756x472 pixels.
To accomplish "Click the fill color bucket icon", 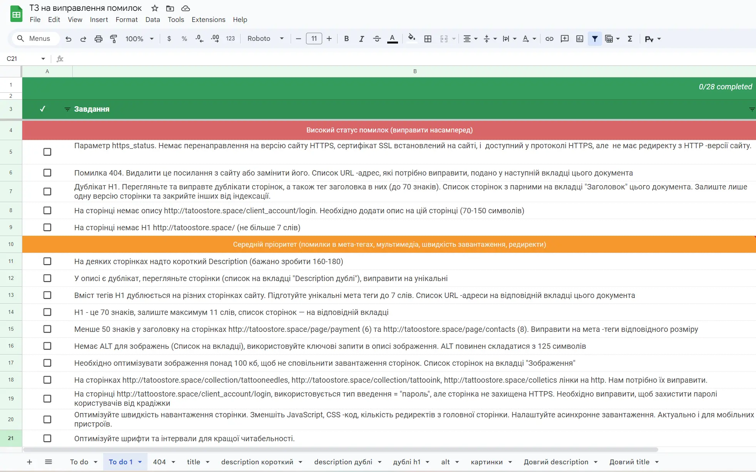I will [x=411, y=38].
